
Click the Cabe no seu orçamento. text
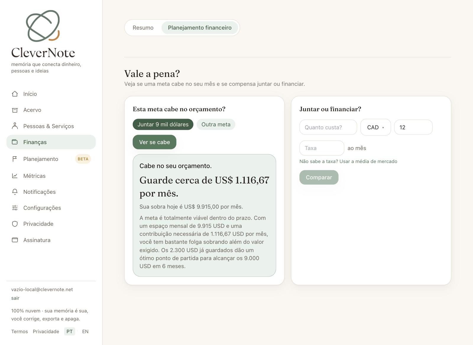pos(176,166)
